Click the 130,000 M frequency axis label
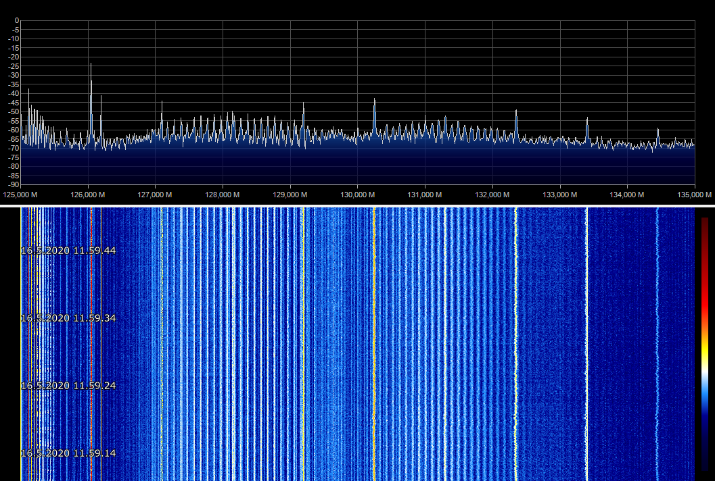This screenshot has height=481, width=715. (x=356, y=195)
